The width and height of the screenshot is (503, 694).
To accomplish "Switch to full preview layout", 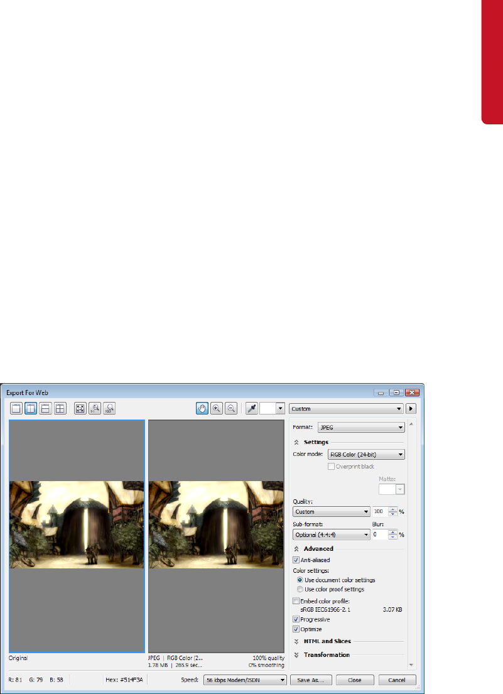I will tap(16, 408).
